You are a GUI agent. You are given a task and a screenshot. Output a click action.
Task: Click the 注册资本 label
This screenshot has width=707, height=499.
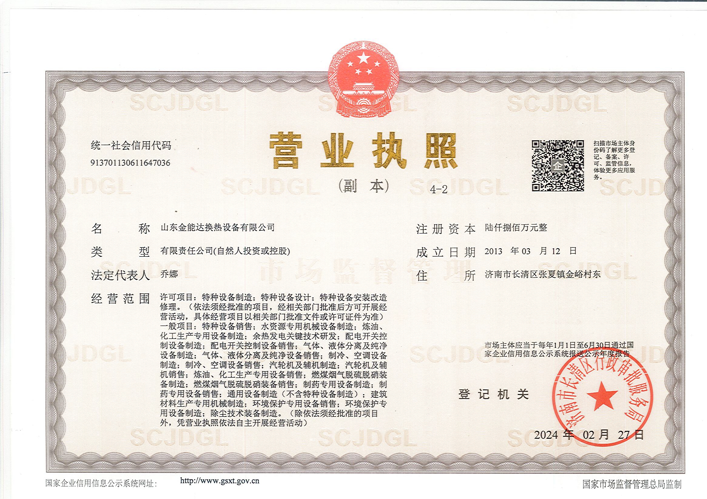446,229
